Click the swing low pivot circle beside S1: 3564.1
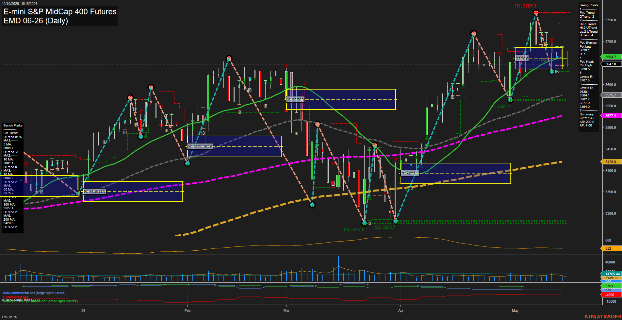 point(510,100)
